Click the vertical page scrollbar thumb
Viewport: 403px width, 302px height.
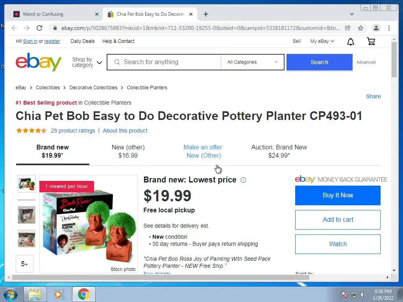point(394,60)
